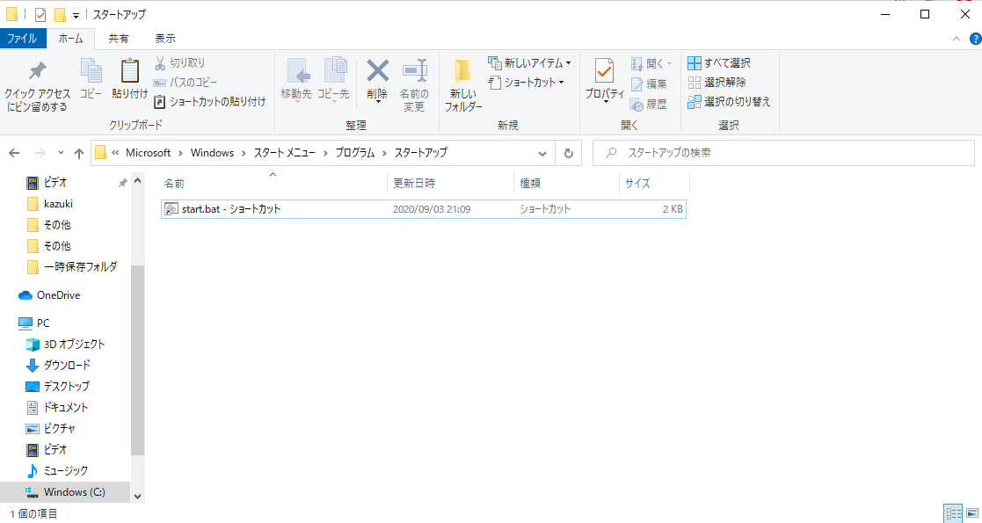Viewport: 982px width, 523px height.
Task: Sort by 種類 column header
Action: tap(566, 184)
